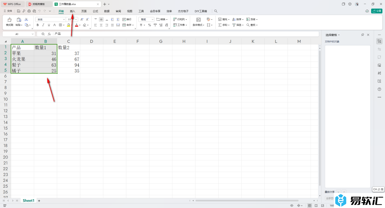Image resolution: width=385 pixels, height=208 pixels.
Task: Open the Data (数据) ribbon tab
Action: [x=107, y=11]
